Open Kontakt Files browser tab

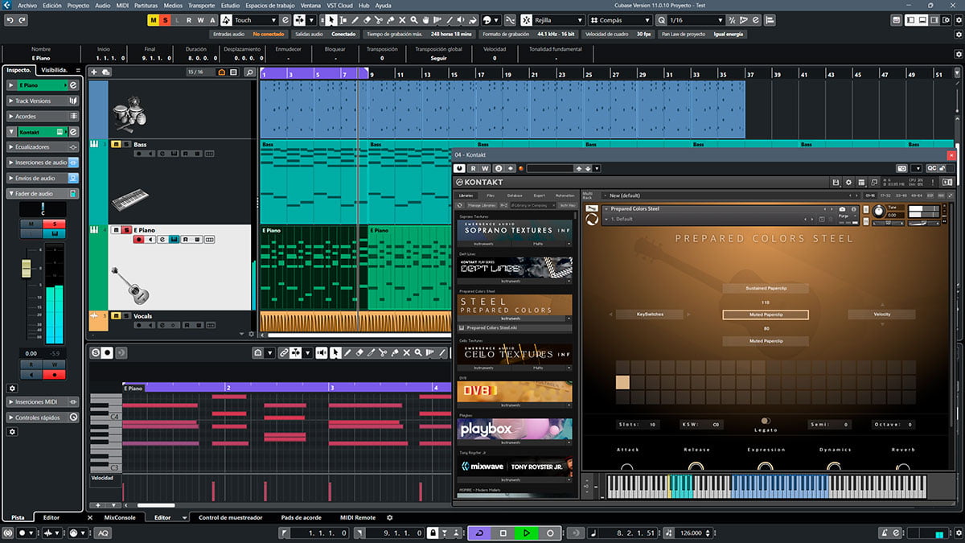(x=491, y=195)
